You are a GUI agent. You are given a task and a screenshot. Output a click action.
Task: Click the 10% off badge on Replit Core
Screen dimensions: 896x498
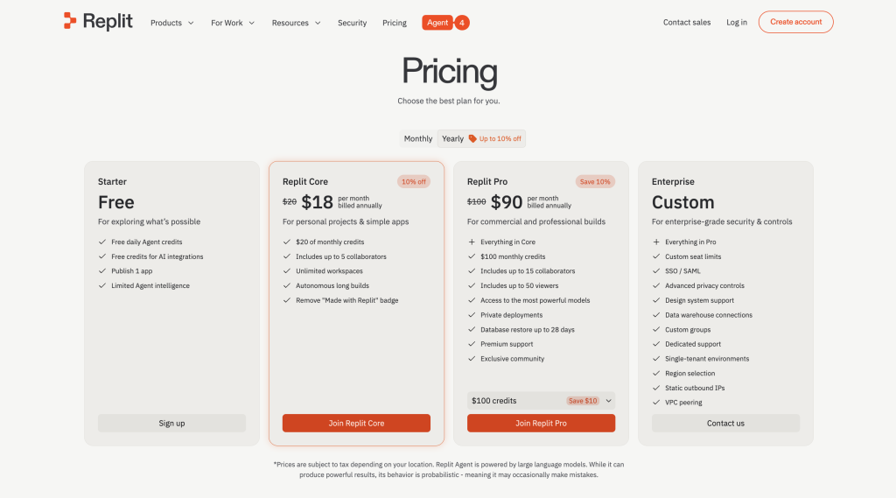click(x=414, y=181)
